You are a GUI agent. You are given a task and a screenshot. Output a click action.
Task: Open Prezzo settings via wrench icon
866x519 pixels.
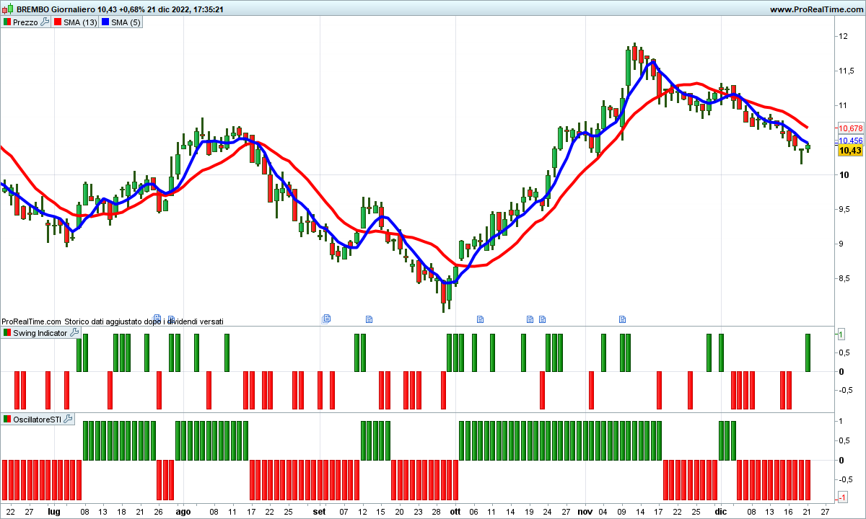click(x=45, y=22)
